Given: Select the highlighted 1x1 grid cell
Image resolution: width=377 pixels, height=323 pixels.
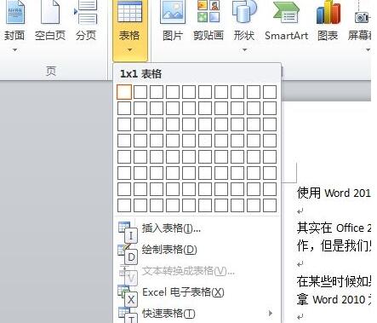Looking at the screenshot, I should pos(124,92).
